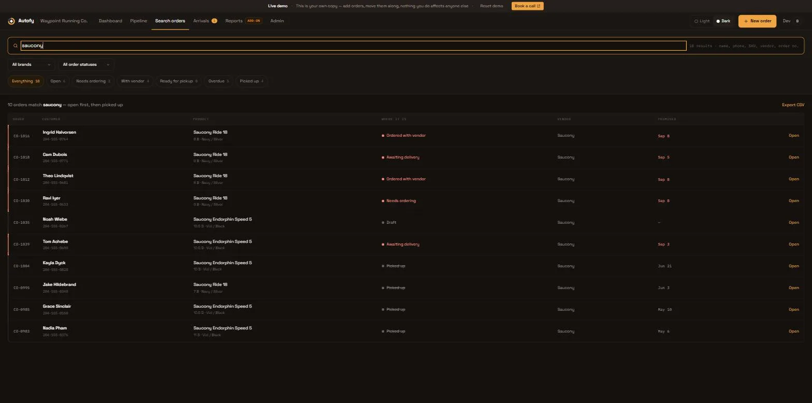Open the Admin tab
This screenshot has height=403, width=812.
pos(277,21)
